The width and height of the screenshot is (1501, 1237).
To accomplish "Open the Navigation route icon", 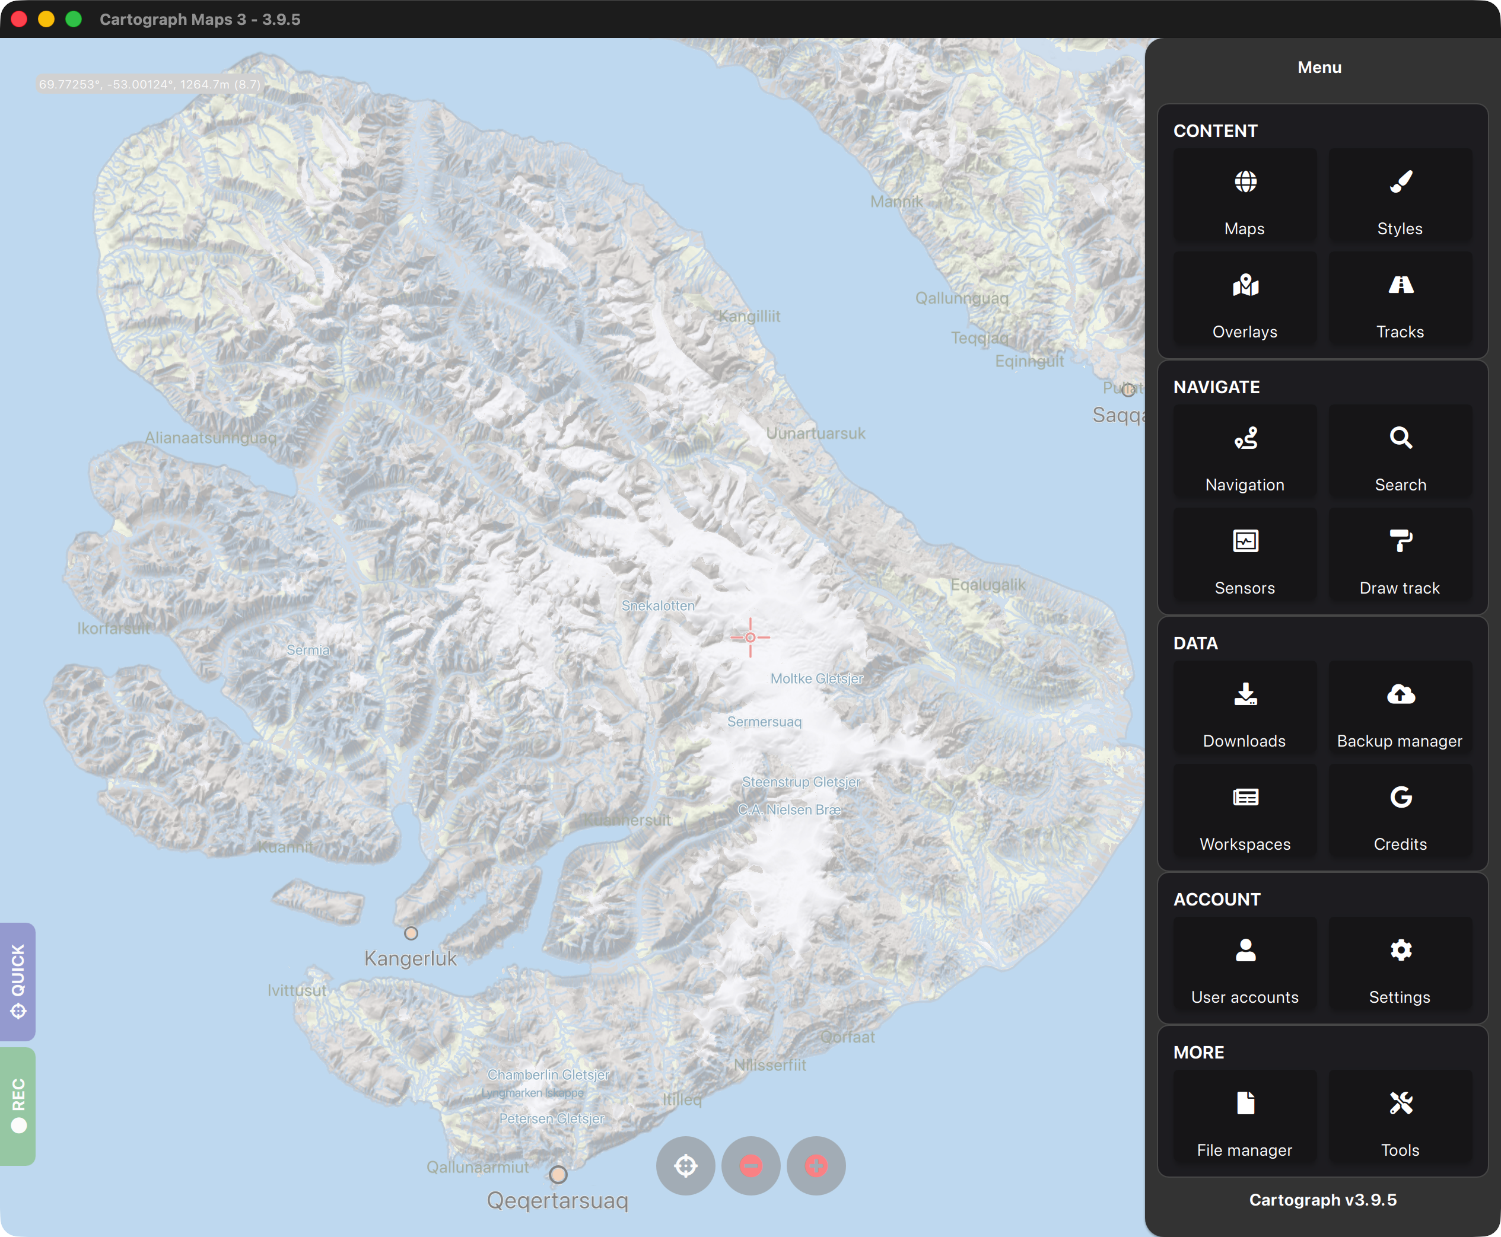I will click(x=1245, y=452).
